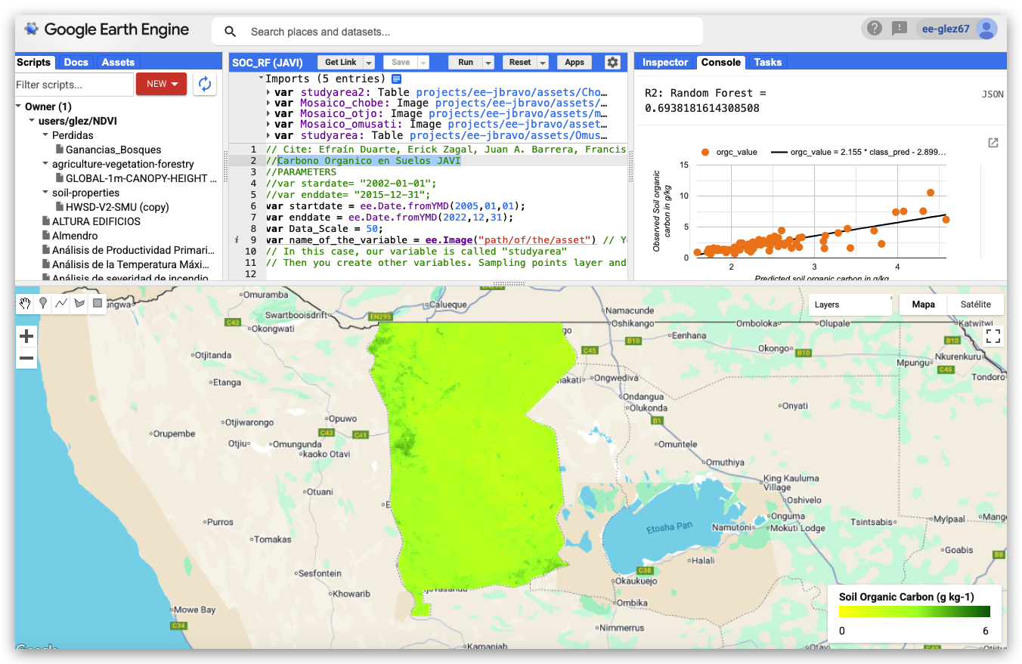Click the search magnifier icon
Image resolution: width=1022 pixels, height=664 pixels.
click(231, 32)
